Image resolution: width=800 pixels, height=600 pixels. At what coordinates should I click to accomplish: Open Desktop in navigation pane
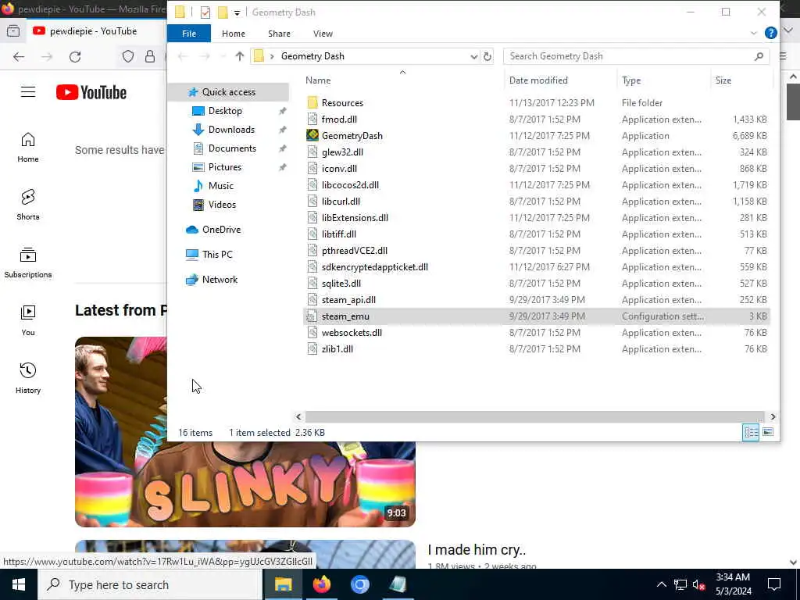pos(225,111)
